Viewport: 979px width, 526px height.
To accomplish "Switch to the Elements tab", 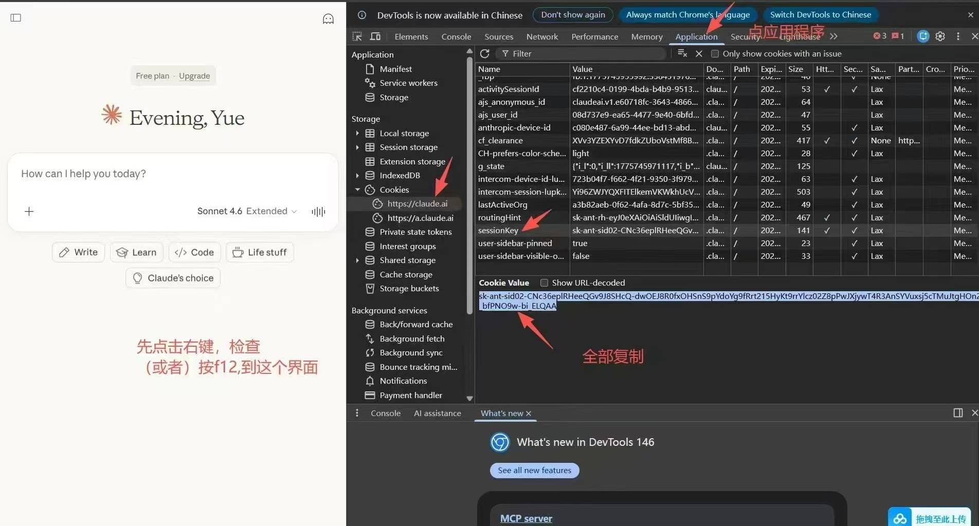I will 411,36.
